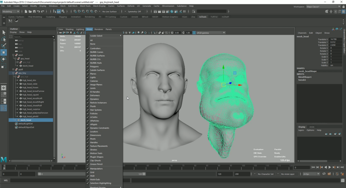Screen dimensions: 346x188
Task: Click the Save Scene icon
Action: [x=34, y=11]
